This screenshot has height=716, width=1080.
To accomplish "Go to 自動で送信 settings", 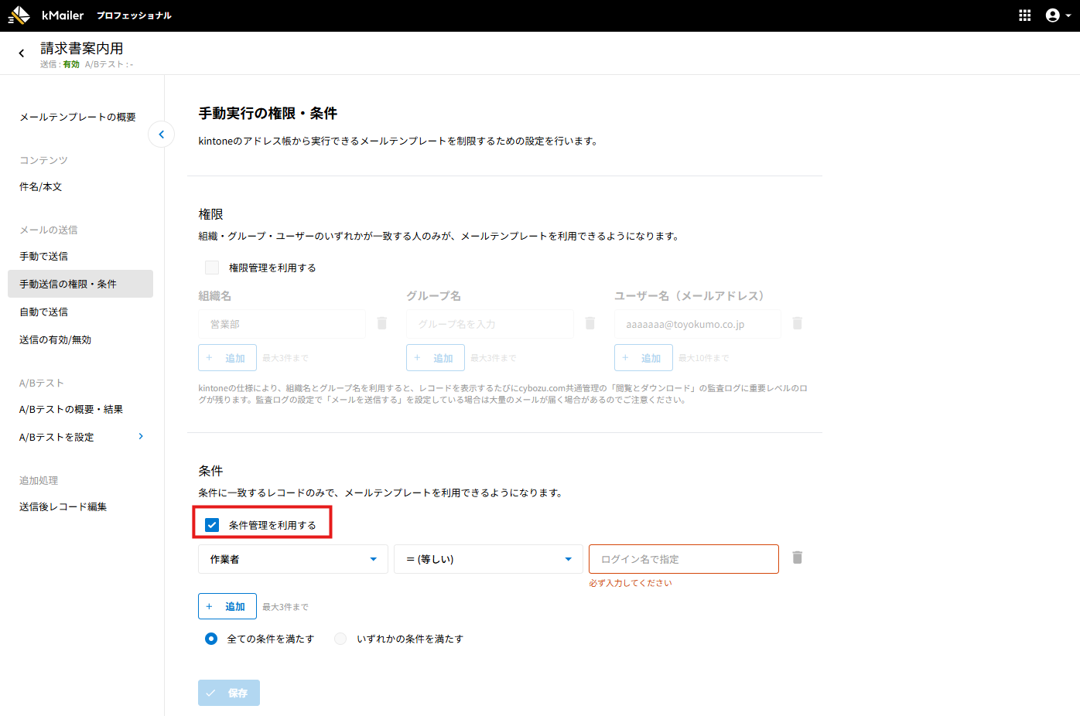I will 44,312.
